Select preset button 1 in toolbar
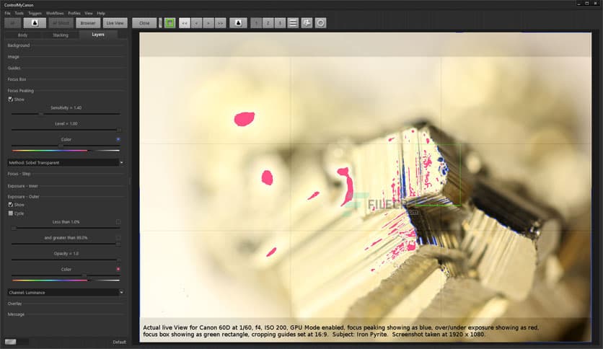The image size is (603, 349). [x=256, y=23]
